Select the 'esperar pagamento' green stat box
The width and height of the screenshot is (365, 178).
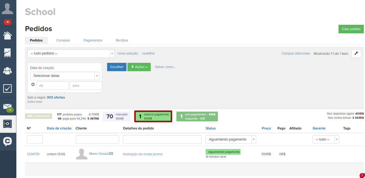(x=153, y=116)
